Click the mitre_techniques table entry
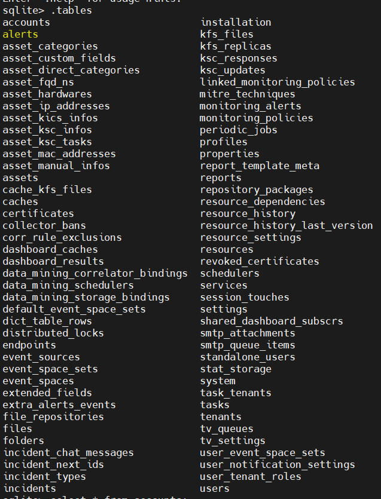The height and width of the screenshot is (499, 381). [247, 94]
